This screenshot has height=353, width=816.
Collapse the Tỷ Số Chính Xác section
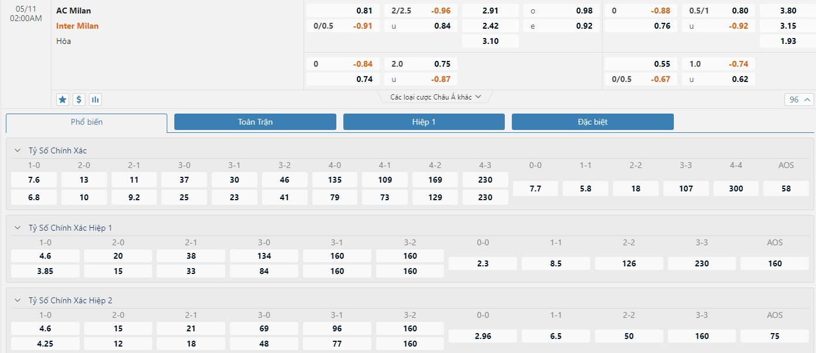(18, 150)
